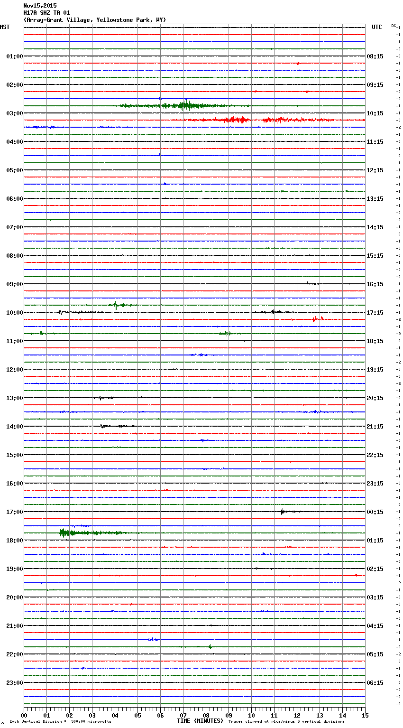Click the 23:15 UTC time label

click(x=375, y=484)
